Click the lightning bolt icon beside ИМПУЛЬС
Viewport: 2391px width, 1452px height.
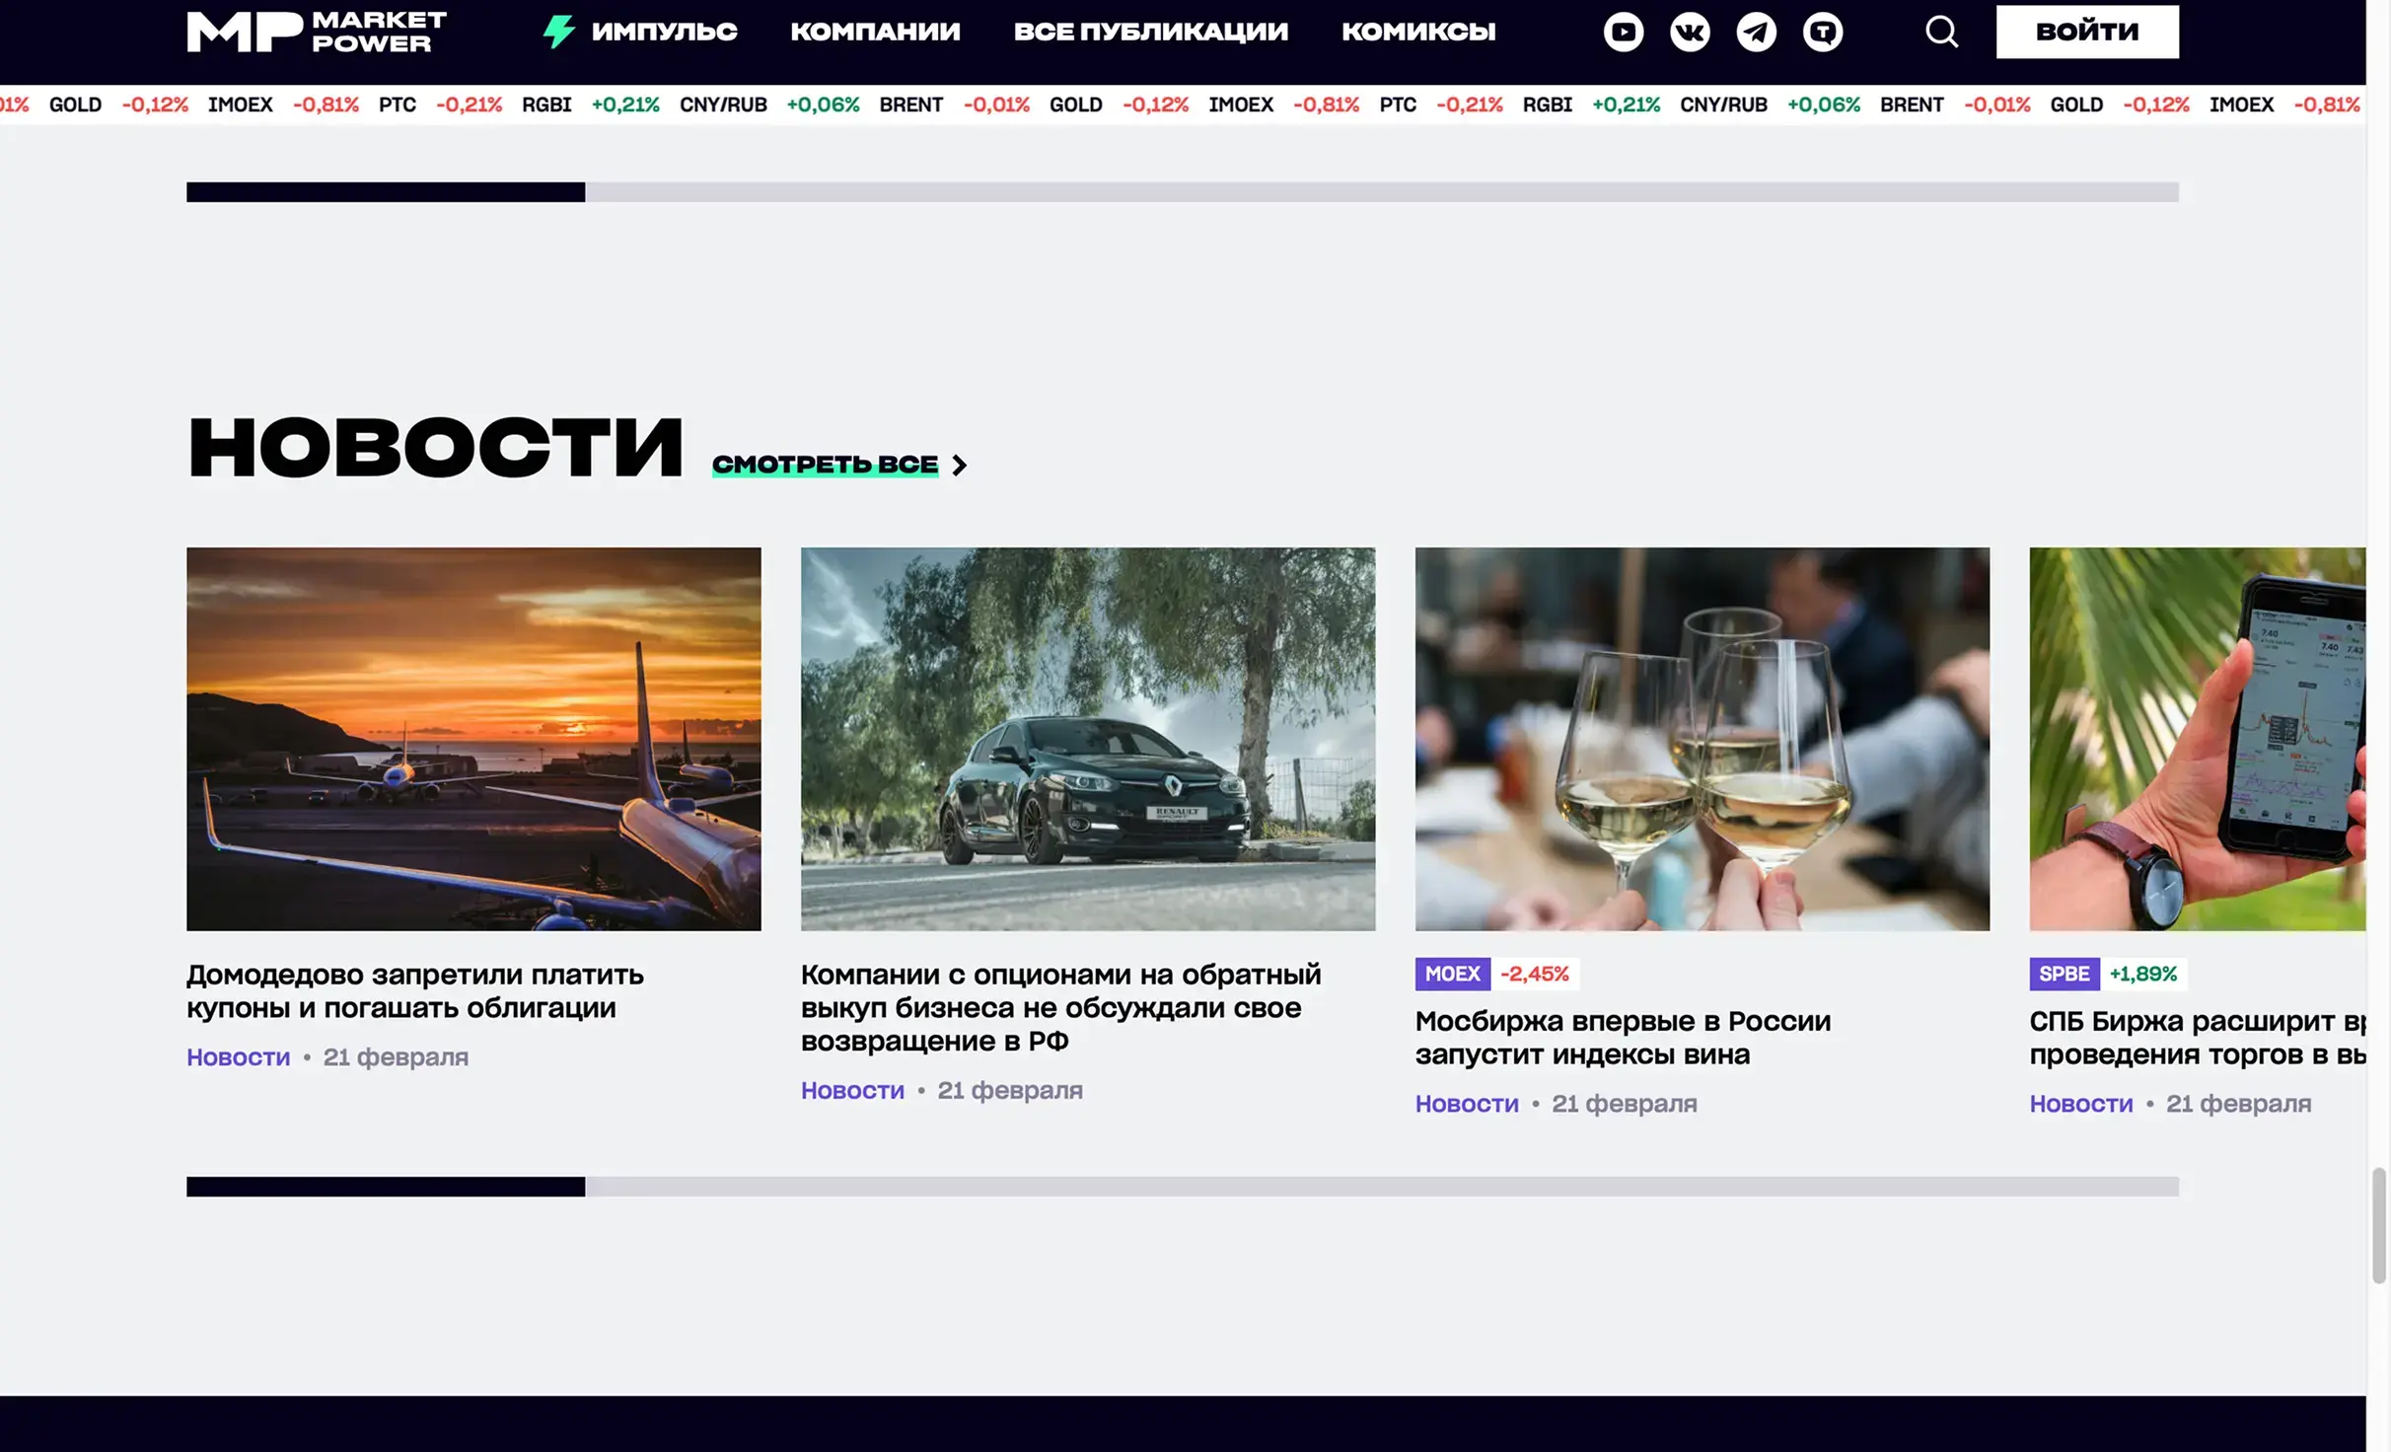[558, 31]
